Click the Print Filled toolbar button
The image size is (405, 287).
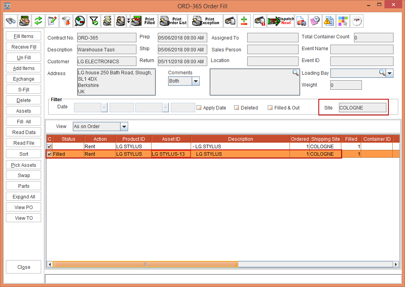(144, 21)
